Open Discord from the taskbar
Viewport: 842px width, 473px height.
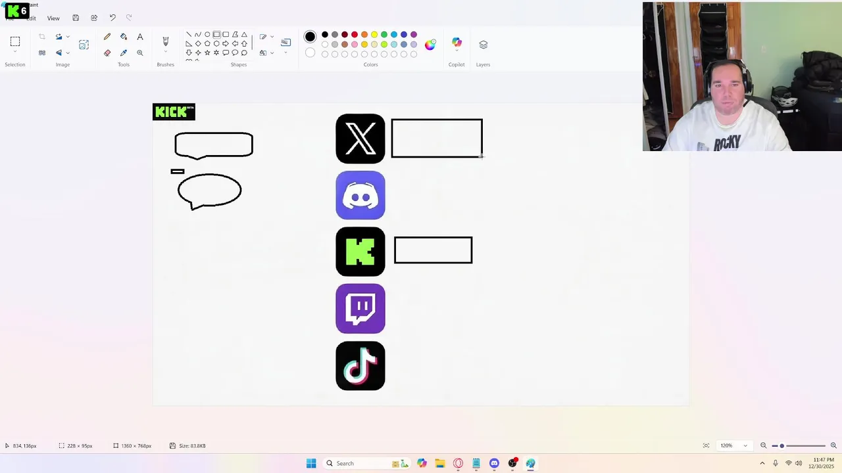coord(494,463)
